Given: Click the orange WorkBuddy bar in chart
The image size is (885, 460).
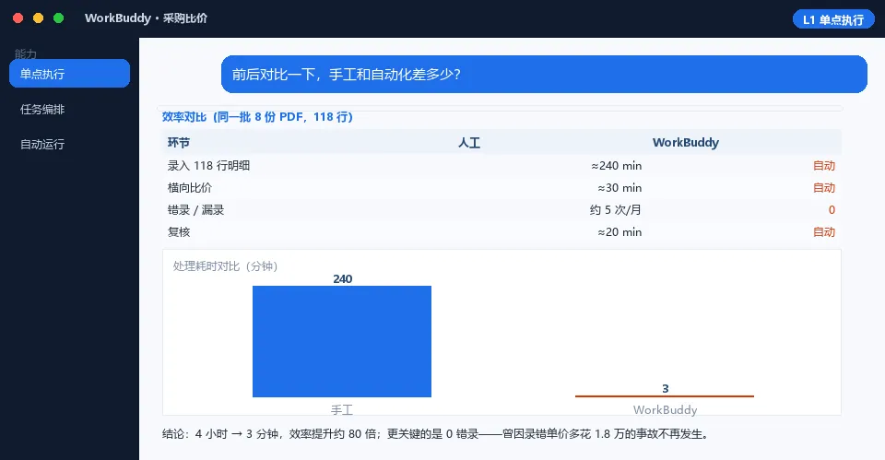Looking at the screenshot, I should (x=665, y=396).
